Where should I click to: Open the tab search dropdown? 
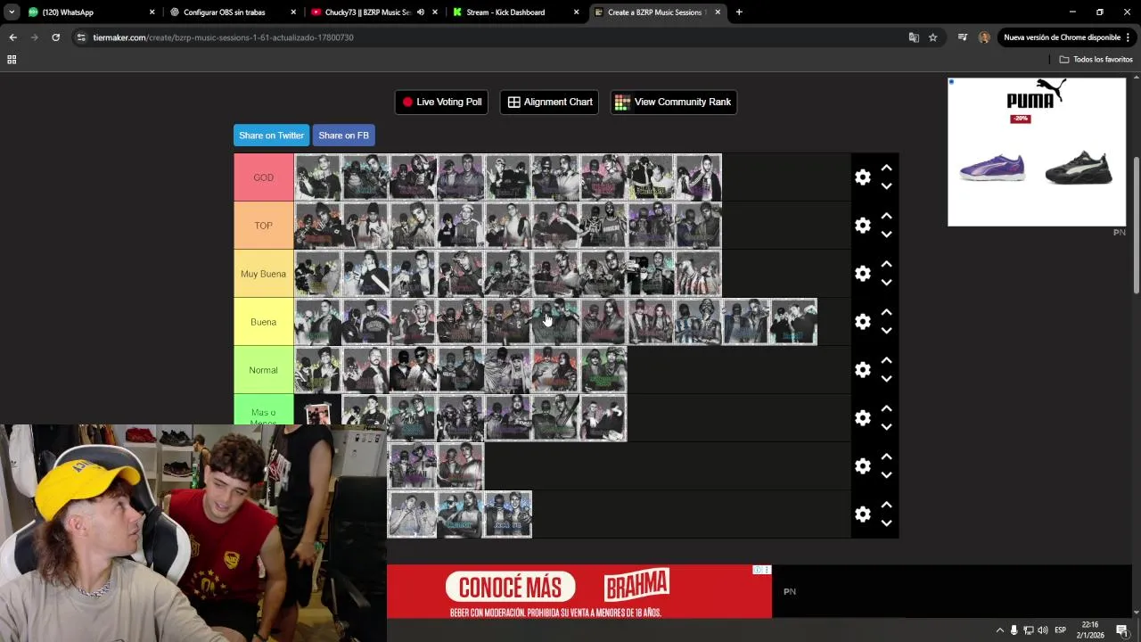pos(12,12)
